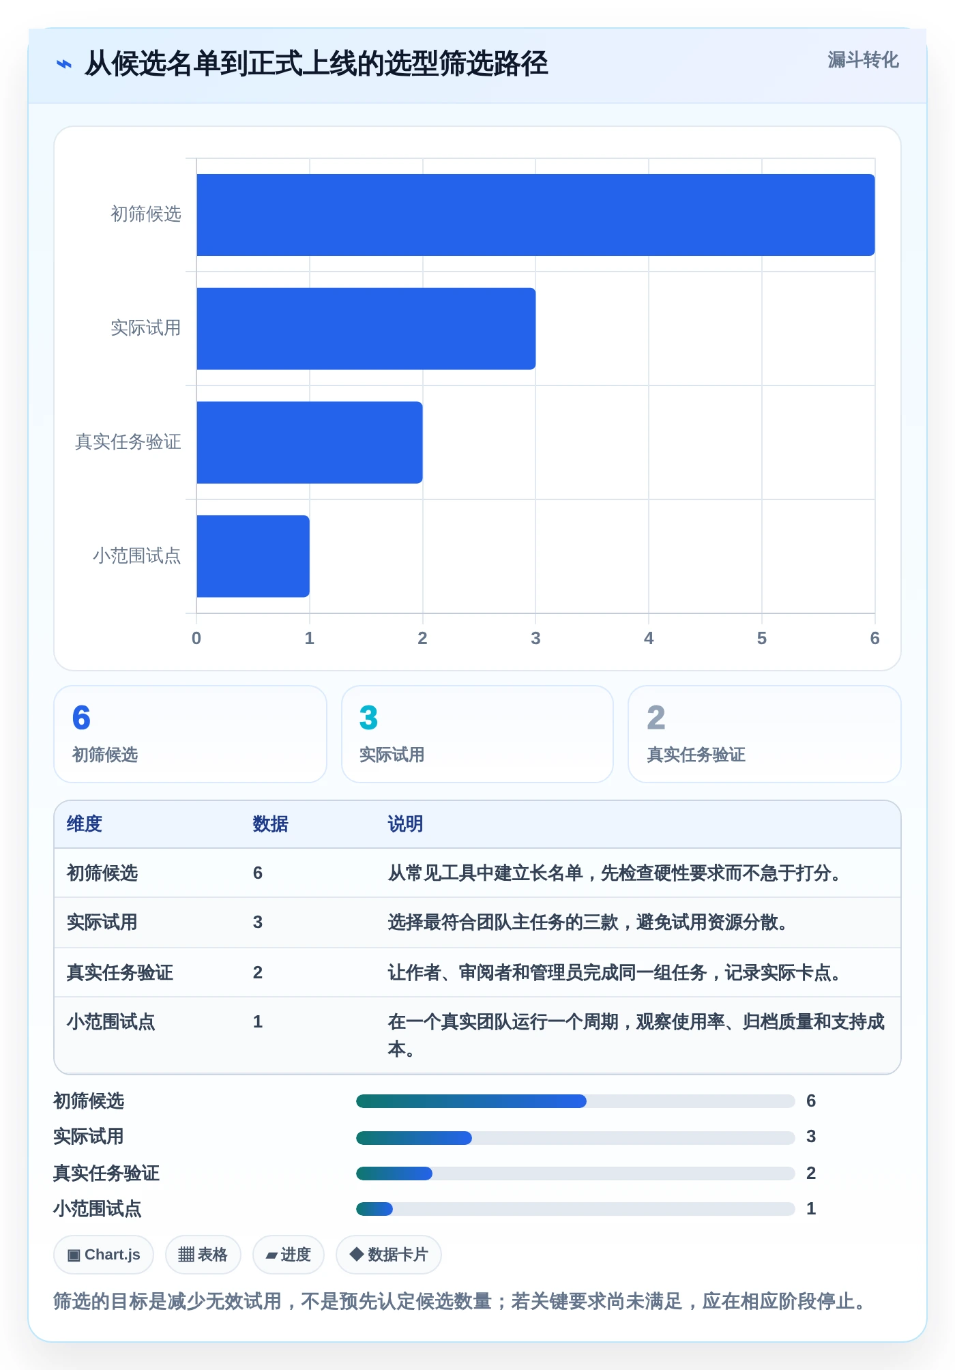Select the Chart.js chip
The image size is (955, 1370).
[104, 1254]
